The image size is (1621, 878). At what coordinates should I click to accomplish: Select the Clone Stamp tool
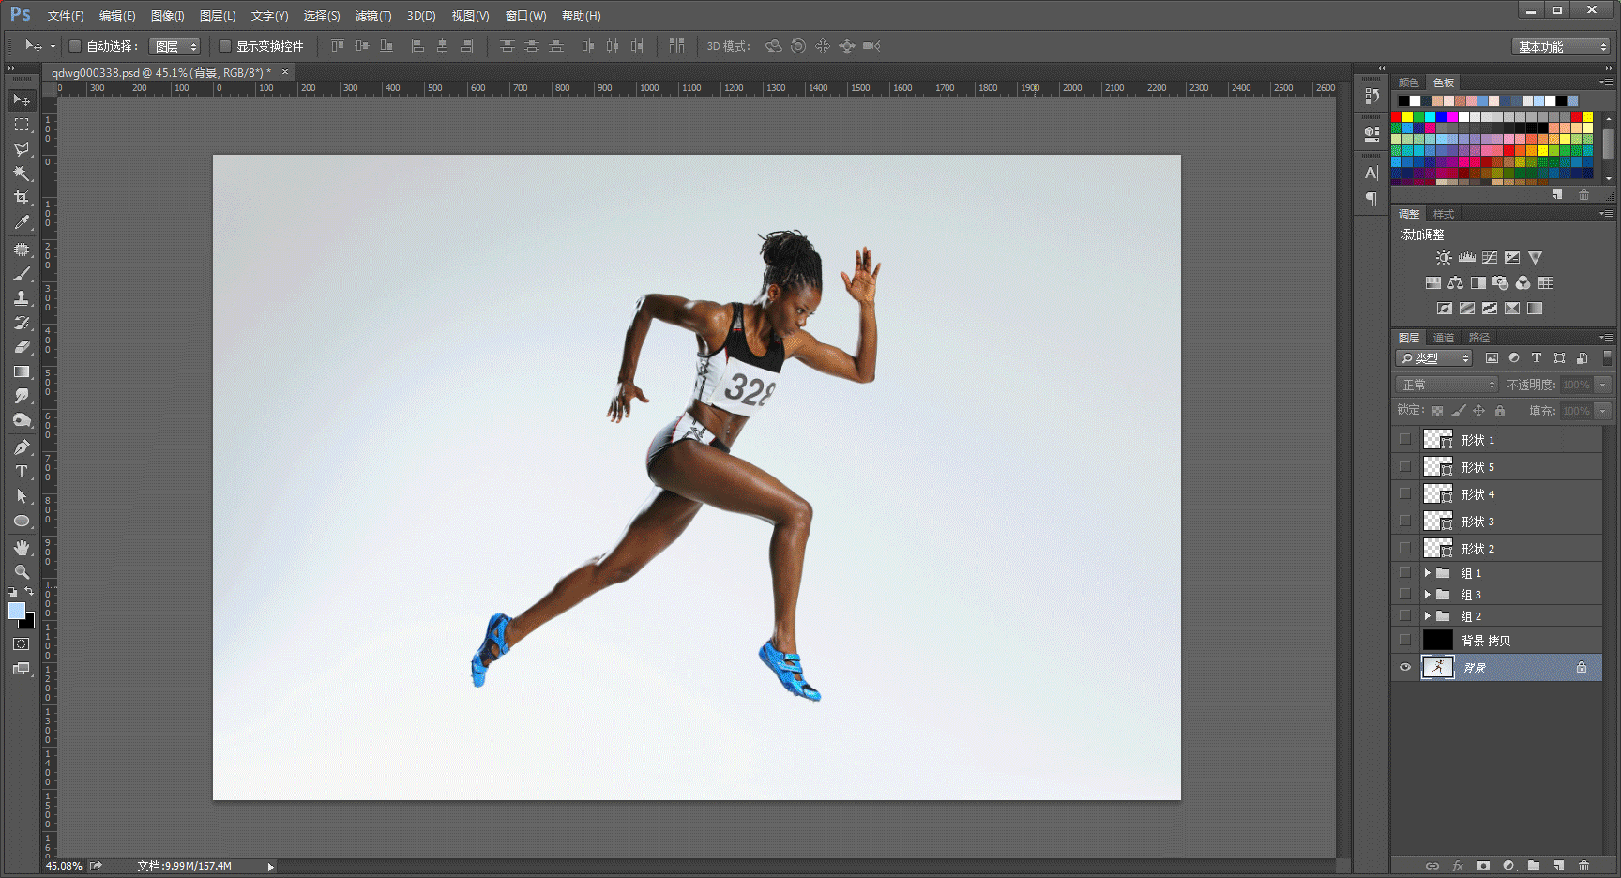22,298
